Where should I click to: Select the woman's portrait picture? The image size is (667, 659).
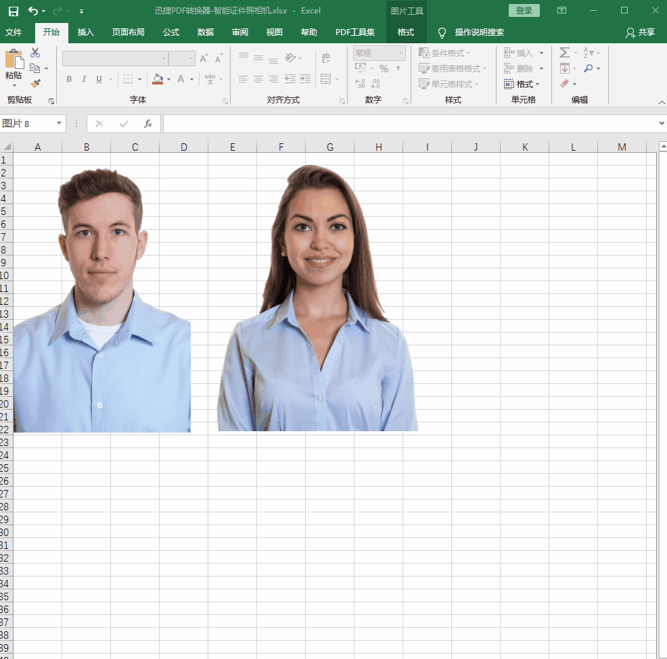point(318,304)
